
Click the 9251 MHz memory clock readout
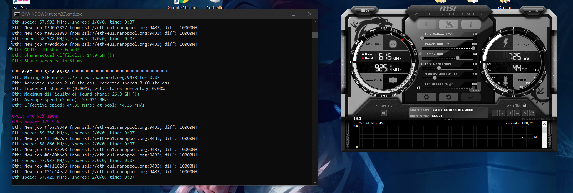(x=388, y=68)
